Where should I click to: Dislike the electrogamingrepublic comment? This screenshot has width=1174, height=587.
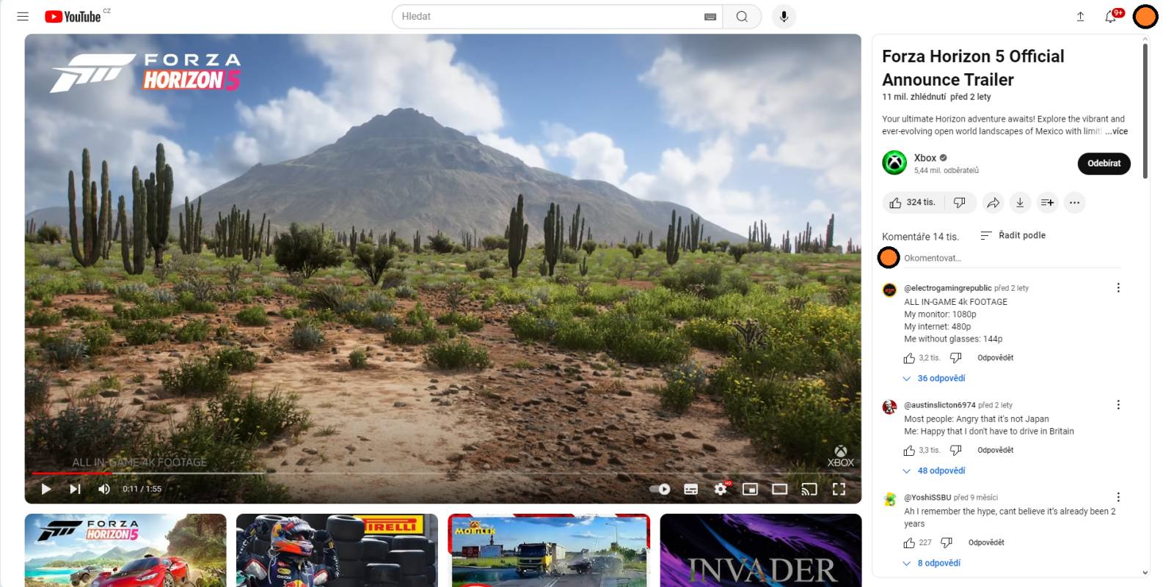955,358
